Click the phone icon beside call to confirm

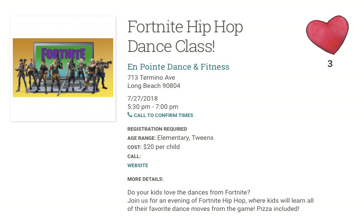(130, 115)
